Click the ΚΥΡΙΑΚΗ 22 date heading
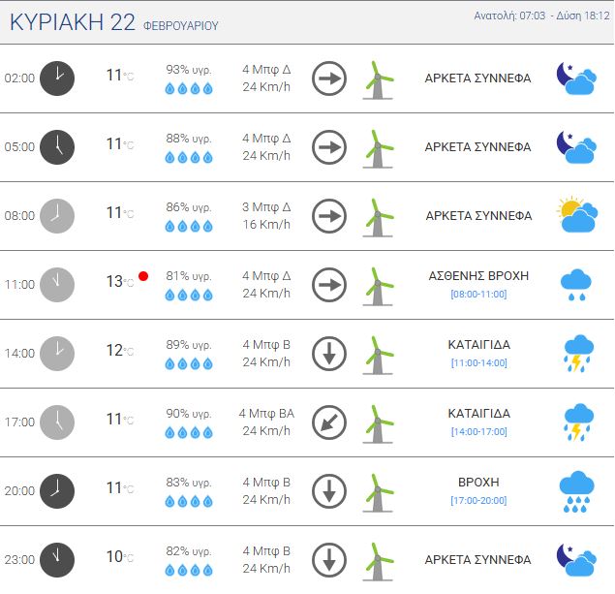Viewport: 615px width, 594px height. 73,23
